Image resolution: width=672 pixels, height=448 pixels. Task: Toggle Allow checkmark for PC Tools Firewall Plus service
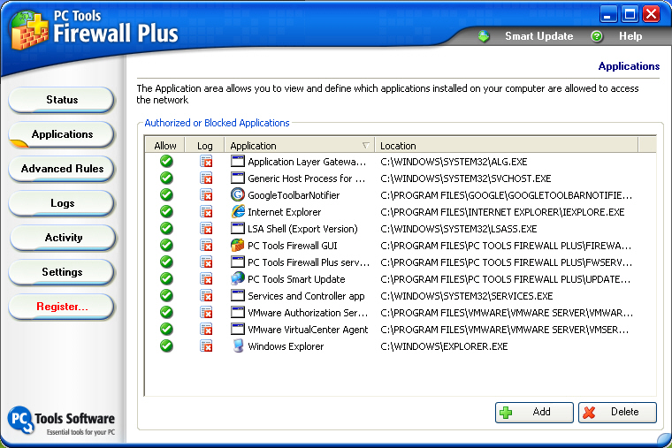[x=166, y=262]
